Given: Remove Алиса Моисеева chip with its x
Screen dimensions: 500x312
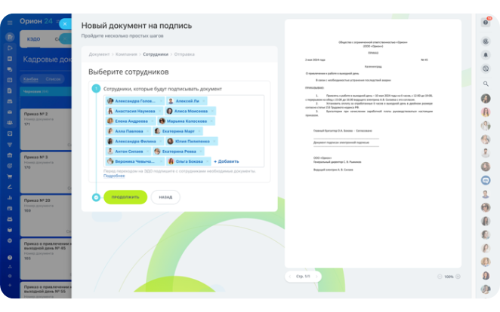Looking at the screenshot, I should click(x=213, y=111).
